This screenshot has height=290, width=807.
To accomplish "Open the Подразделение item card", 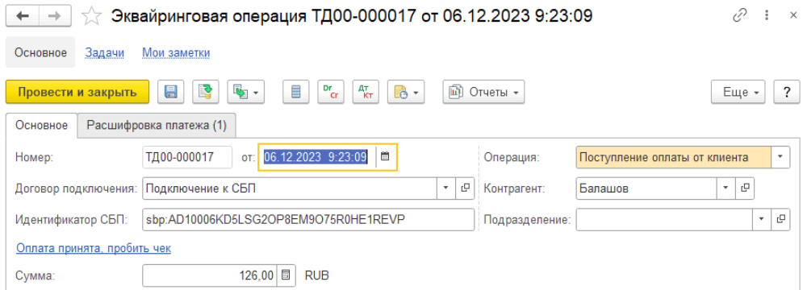I will click(780, 220).
